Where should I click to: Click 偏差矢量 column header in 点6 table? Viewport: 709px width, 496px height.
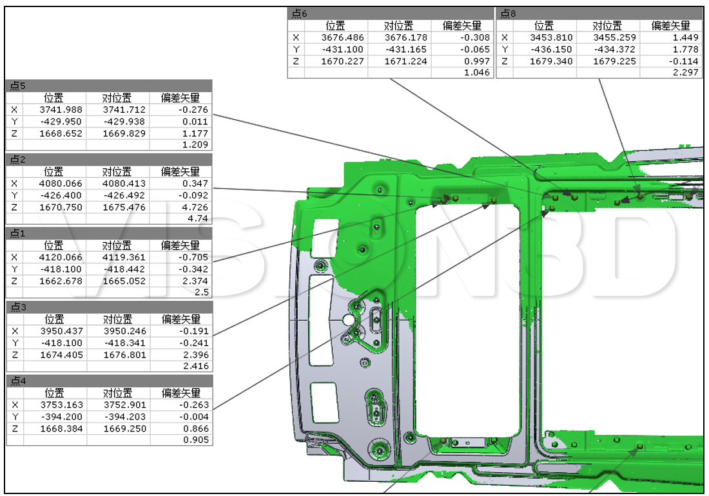462,26
